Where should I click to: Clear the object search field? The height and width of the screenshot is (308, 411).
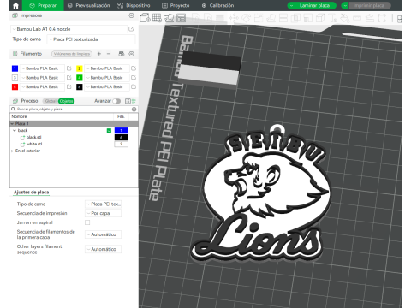point(134,110)
